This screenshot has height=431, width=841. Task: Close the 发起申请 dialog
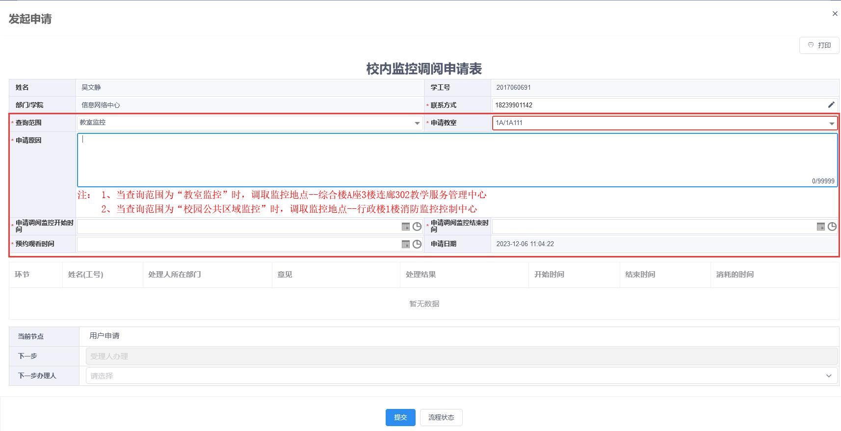(835, 14)
